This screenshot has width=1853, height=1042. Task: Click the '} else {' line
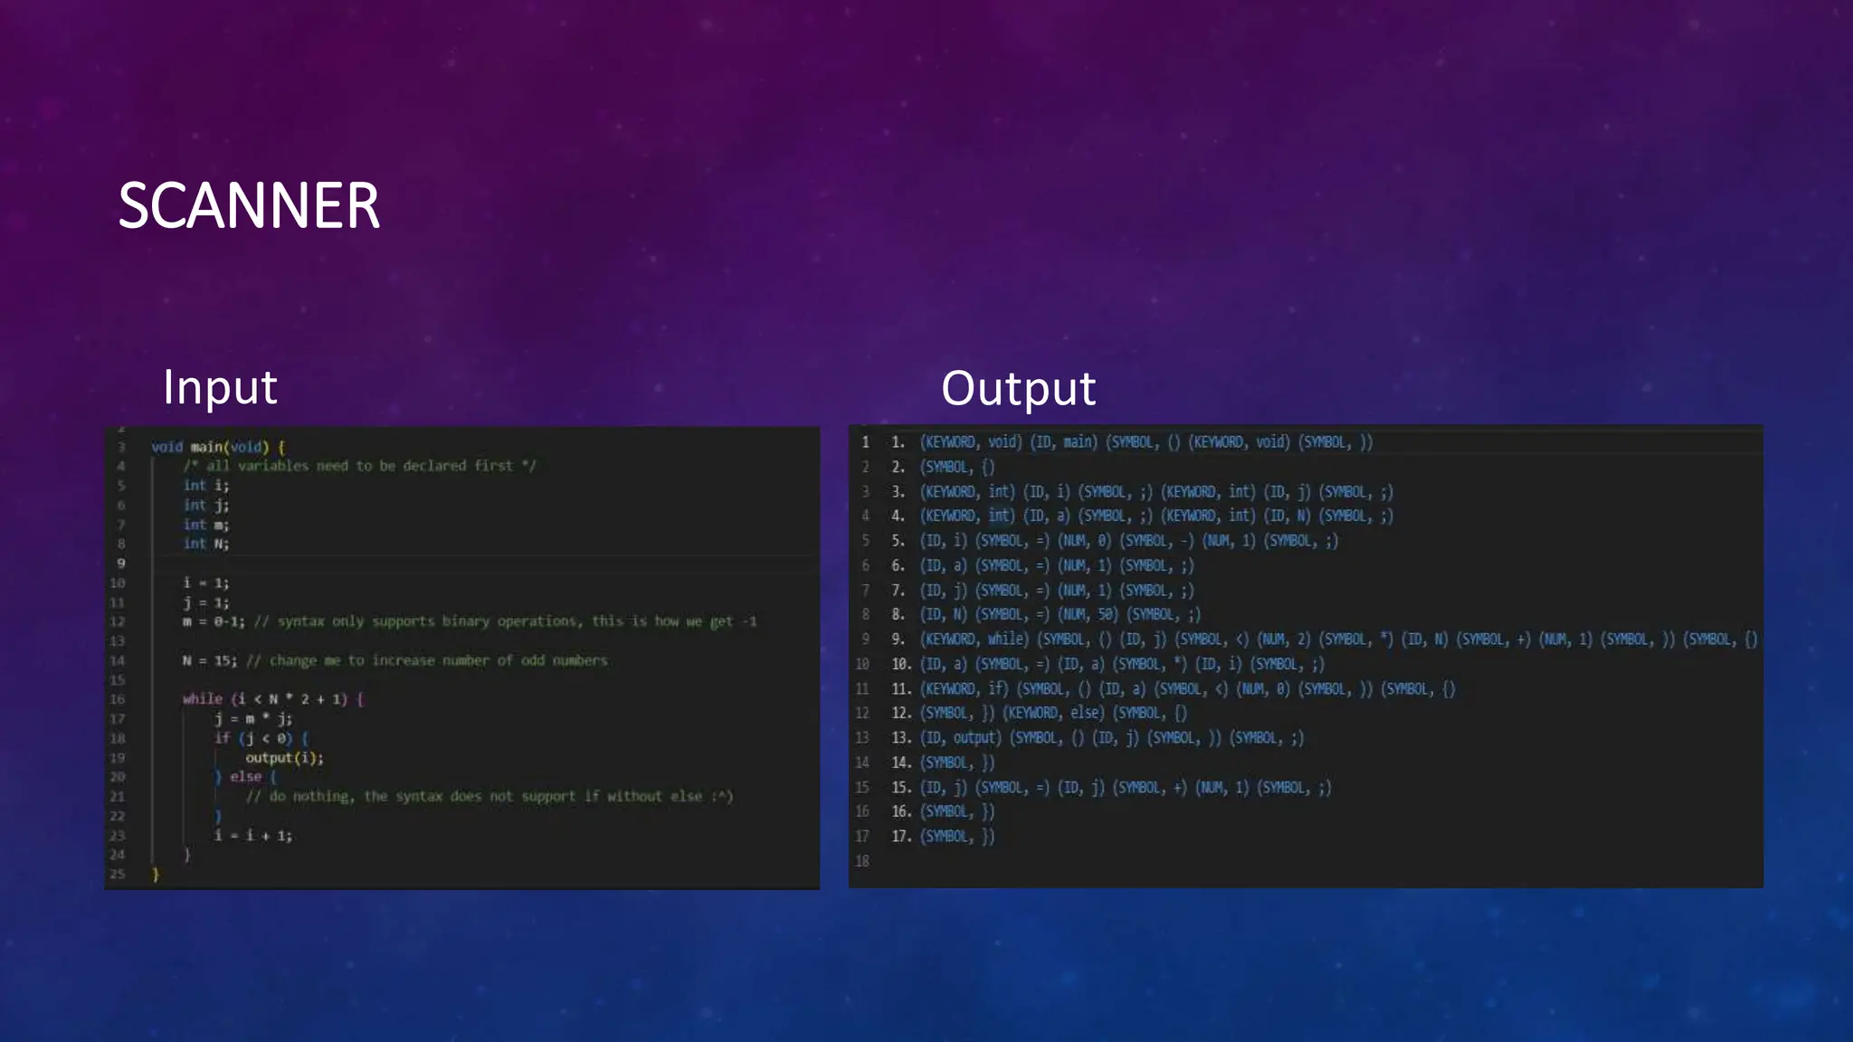[245, 777]
